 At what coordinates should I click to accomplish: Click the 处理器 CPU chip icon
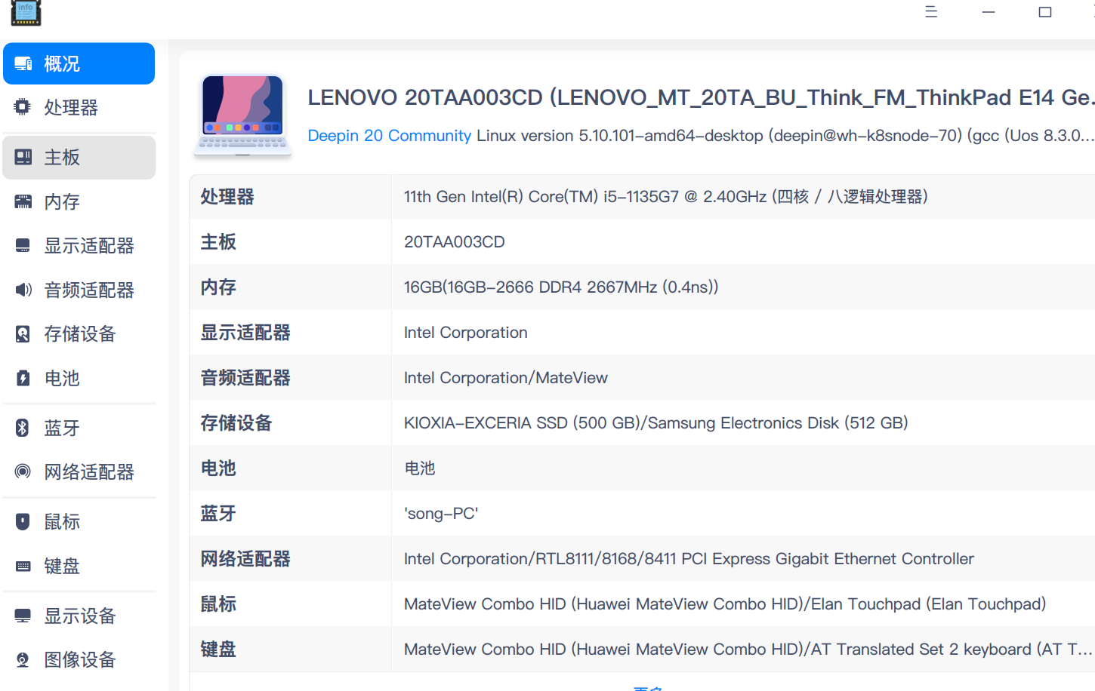[x=23, y=107]
